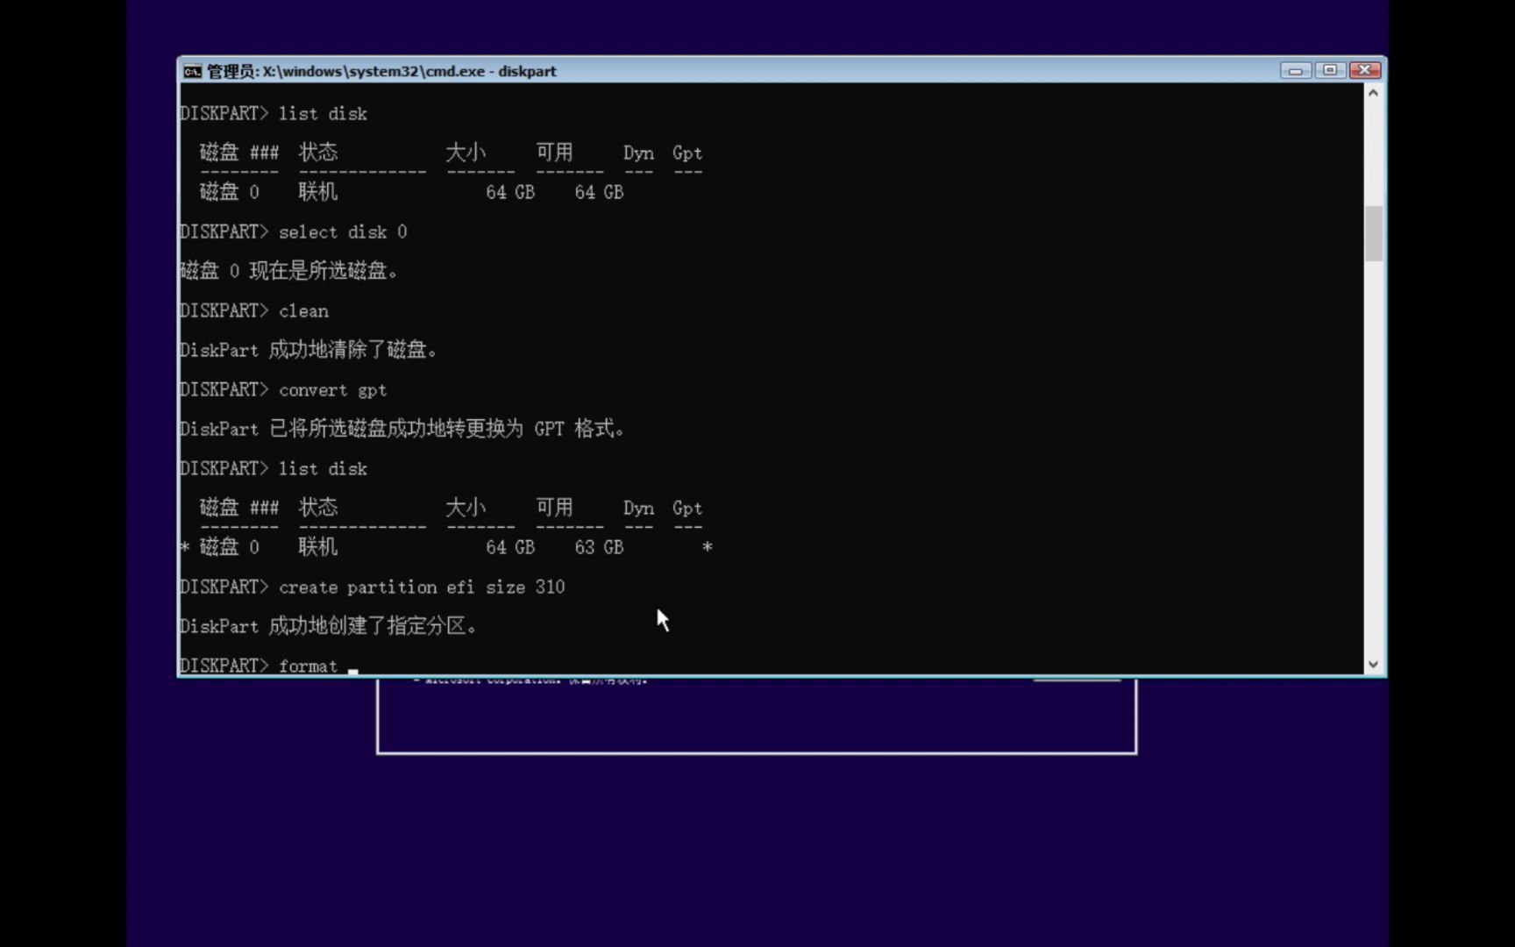The width and height of the screenshot is (1515, 947).
Task: Click the "select disk 0" command line
Action: [294, 232]
